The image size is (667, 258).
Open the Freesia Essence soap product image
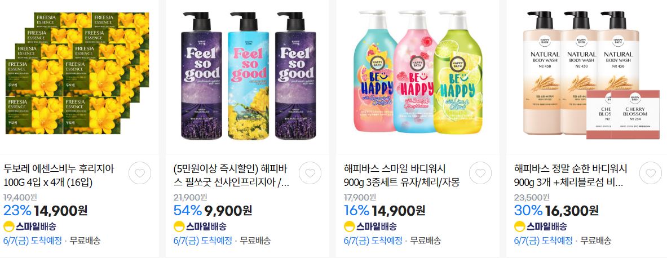pos(77,73)
